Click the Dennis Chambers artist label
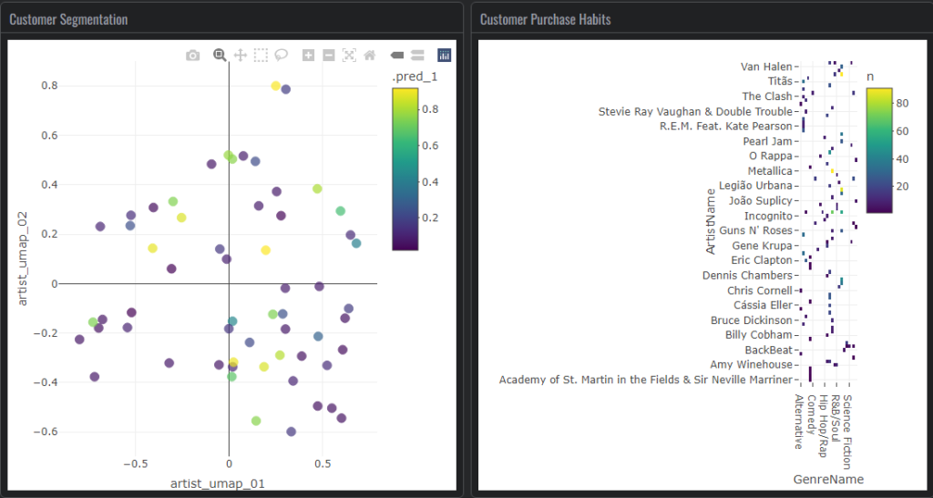933x498 pixels. click(x=747, y=275)
